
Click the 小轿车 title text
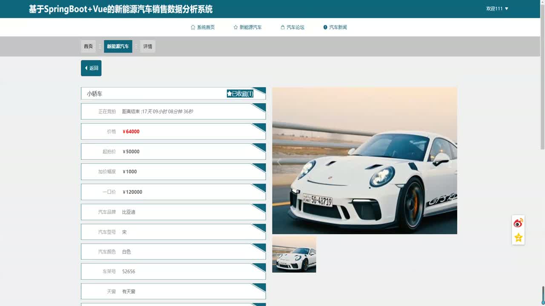point(95,93)
